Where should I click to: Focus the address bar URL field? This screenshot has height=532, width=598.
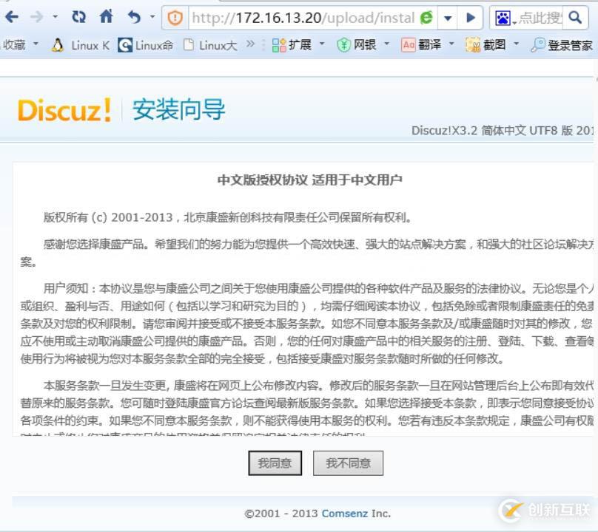click(x=303, y=18)
